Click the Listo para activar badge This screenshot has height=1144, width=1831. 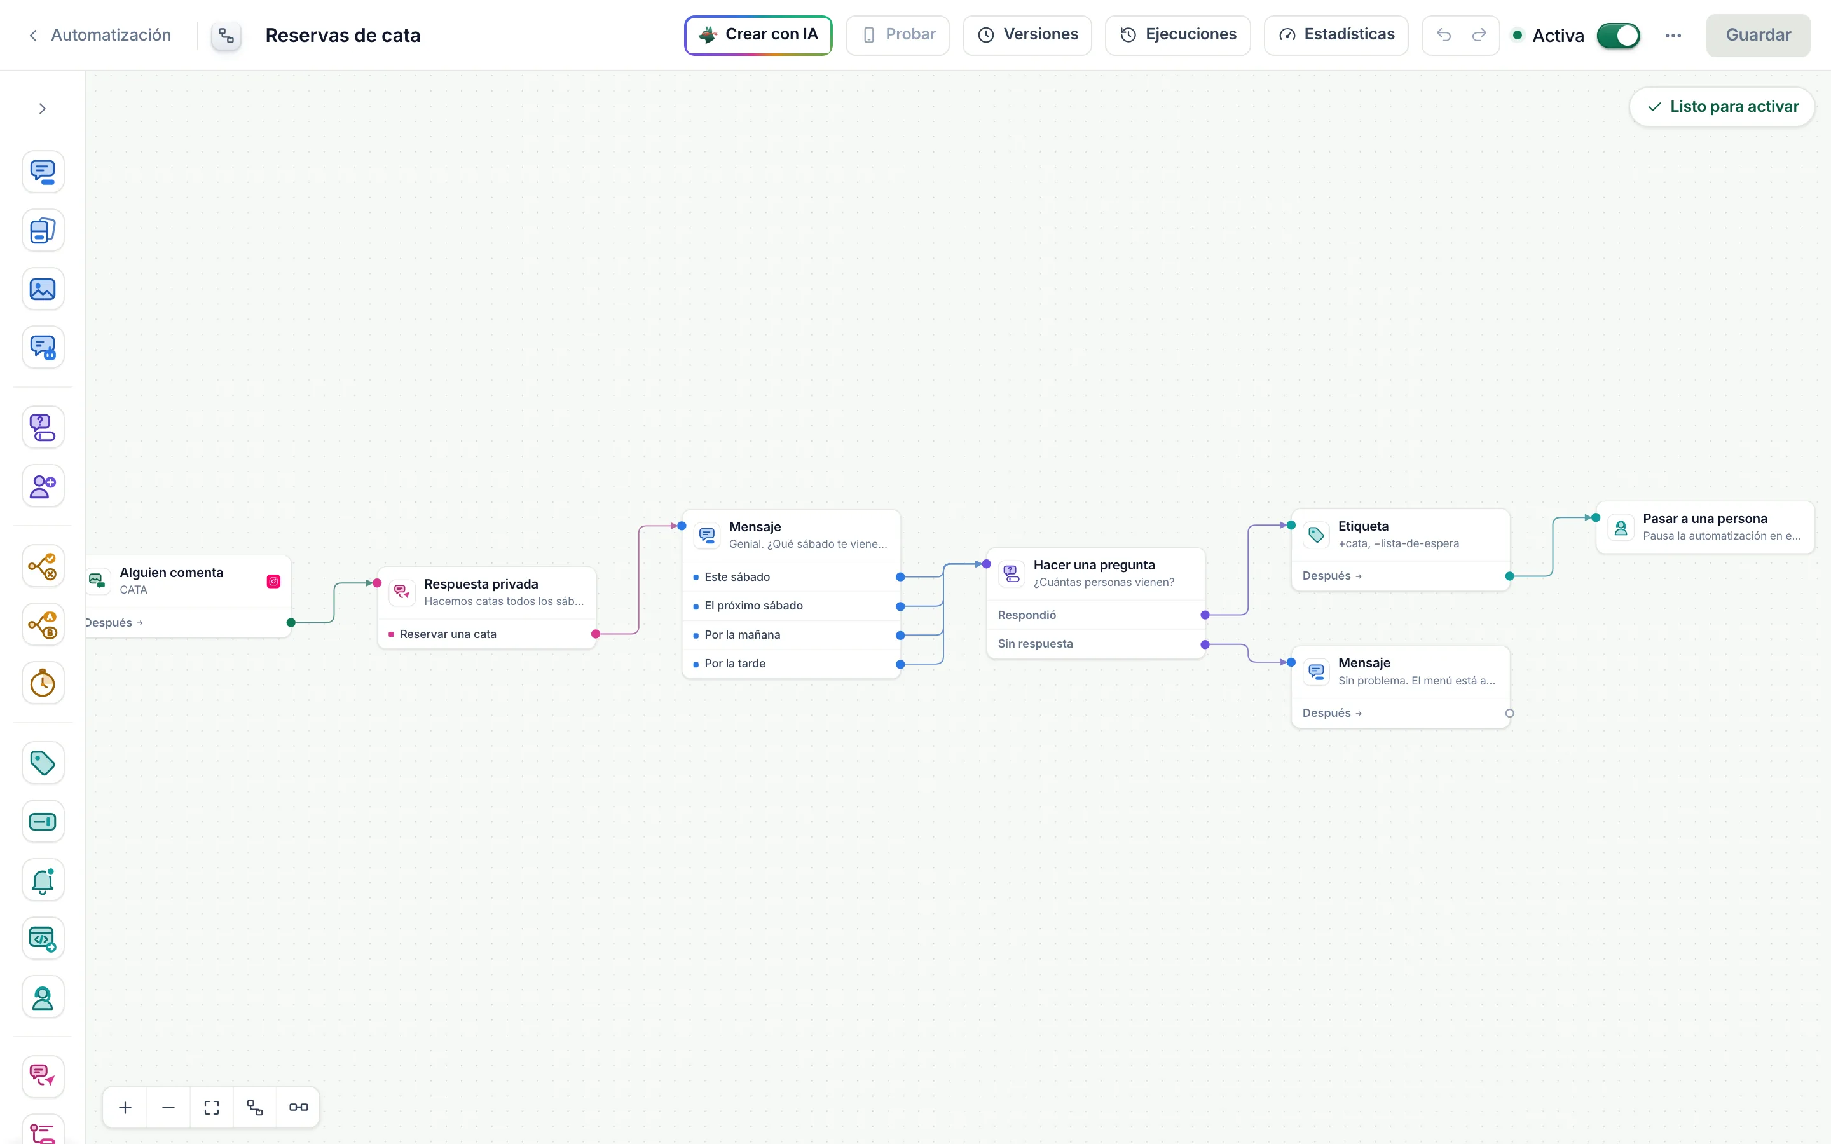tap(1721, 107)
